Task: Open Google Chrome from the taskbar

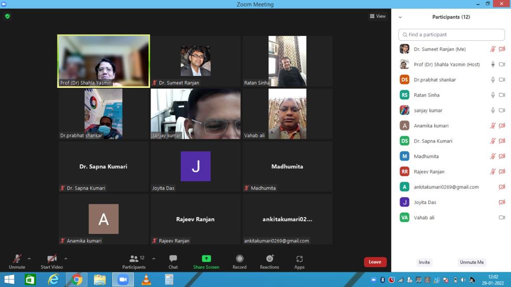Action: pyautogui.click(x=77, y=280)
